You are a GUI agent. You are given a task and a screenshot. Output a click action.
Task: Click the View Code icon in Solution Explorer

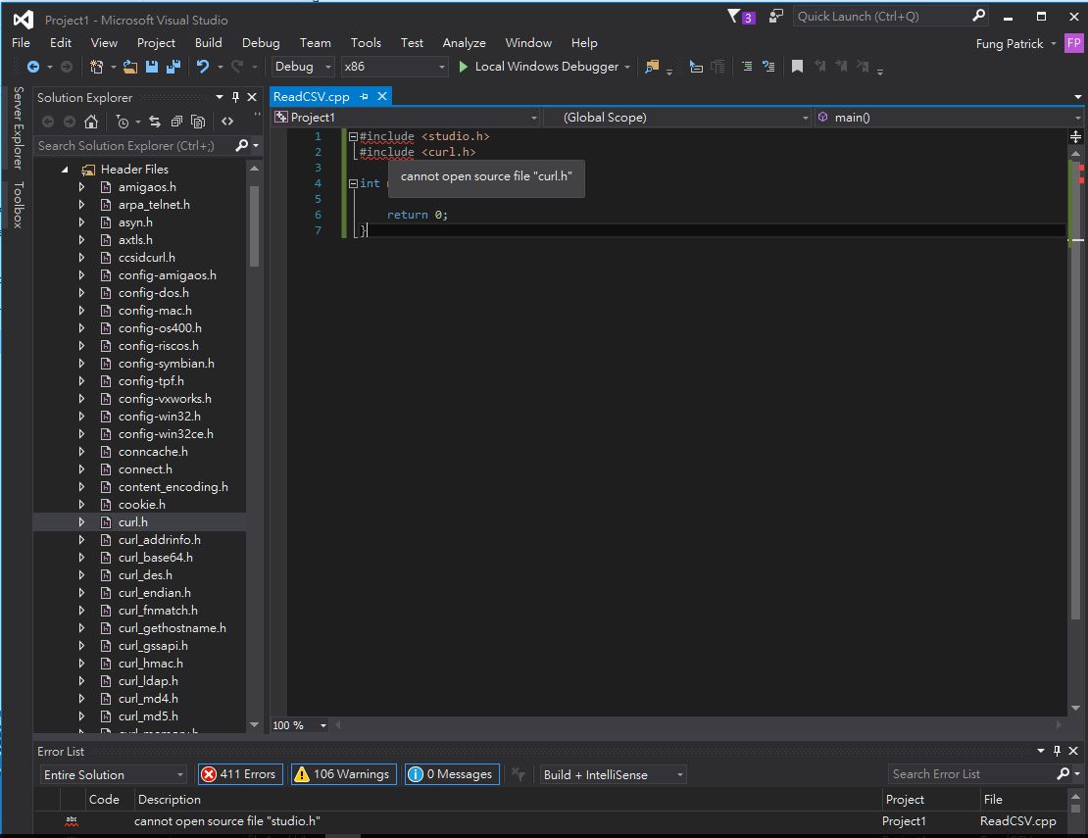coord(227,123)
